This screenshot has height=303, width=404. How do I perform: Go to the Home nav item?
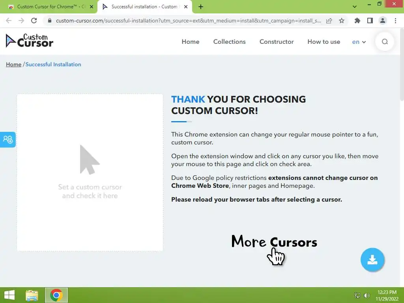tap(191, 42)
